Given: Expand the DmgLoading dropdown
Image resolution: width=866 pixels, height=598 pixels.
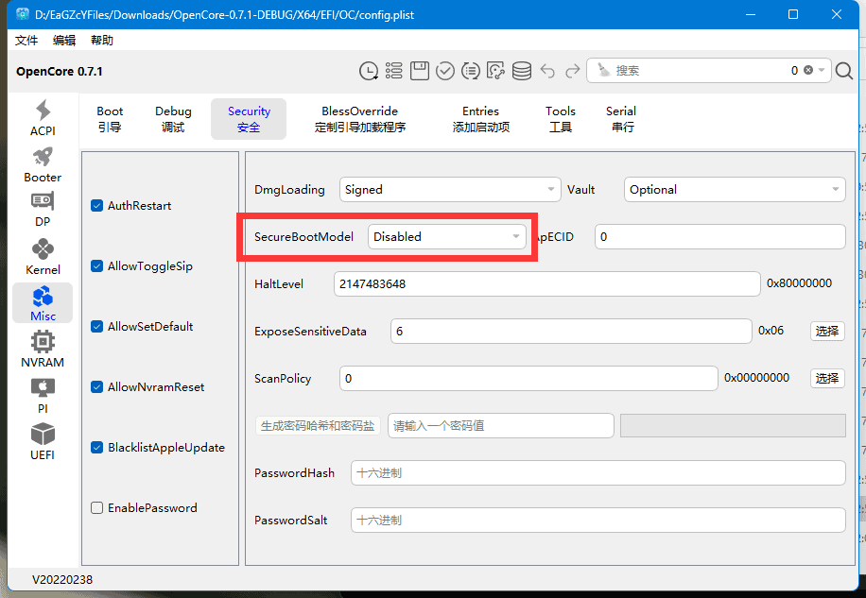Looking at the screenshot, I should click(x=449, y=190).
